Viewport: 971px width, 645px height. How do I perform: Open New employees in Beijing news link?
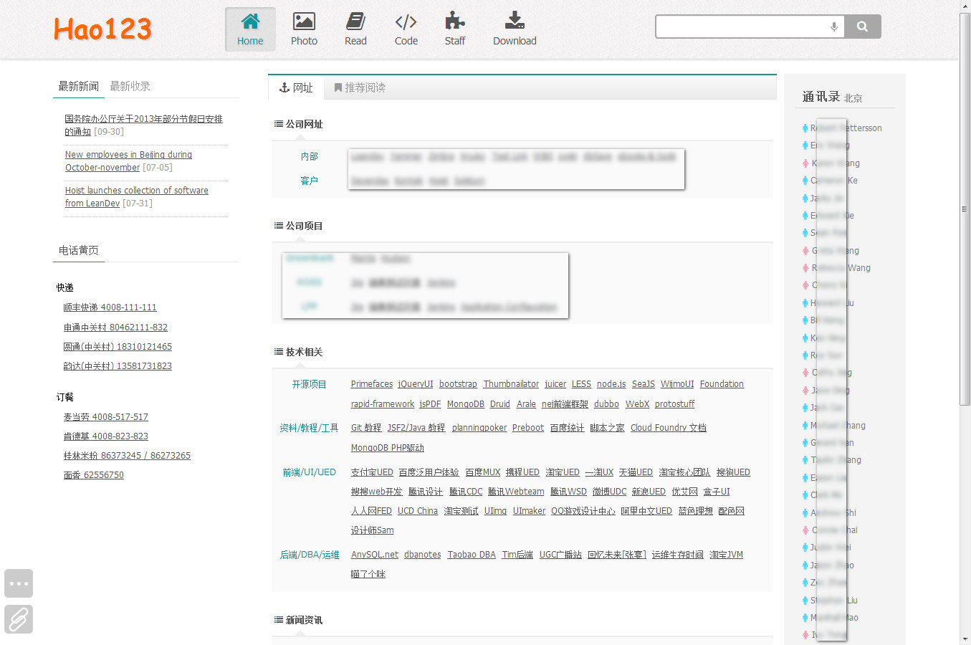click(128, 161)
